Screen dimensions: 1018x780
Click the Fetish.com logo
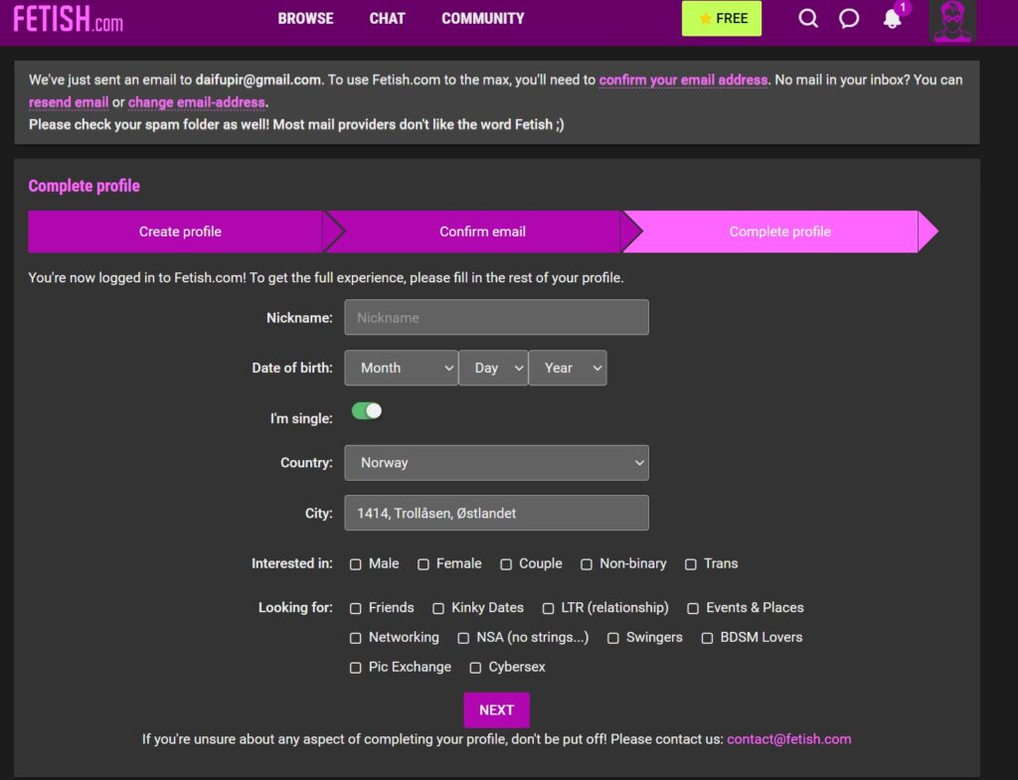(x=69, y=19)
